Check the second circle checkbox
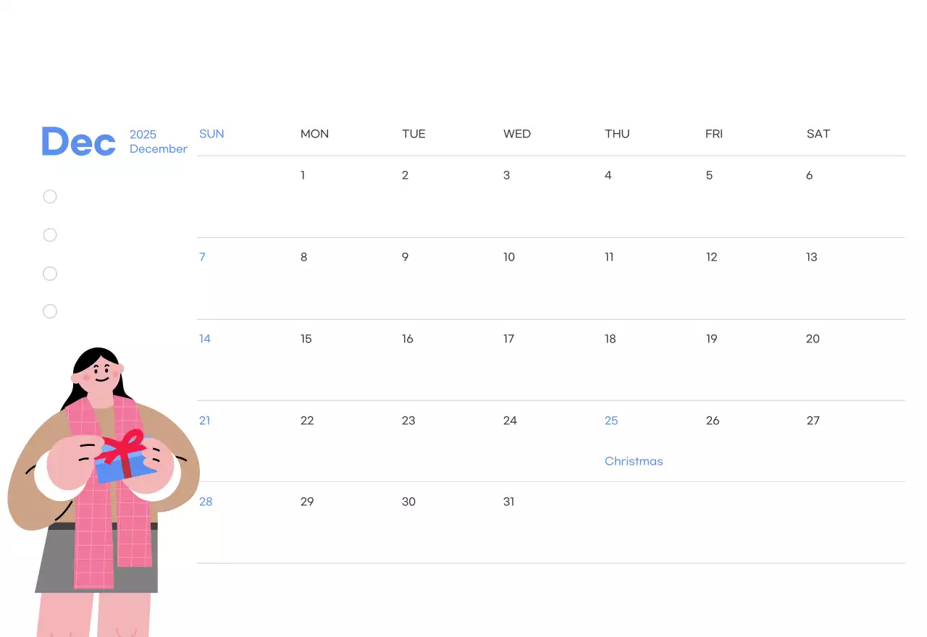Viewport: 927px width, 637px height. 49,235
